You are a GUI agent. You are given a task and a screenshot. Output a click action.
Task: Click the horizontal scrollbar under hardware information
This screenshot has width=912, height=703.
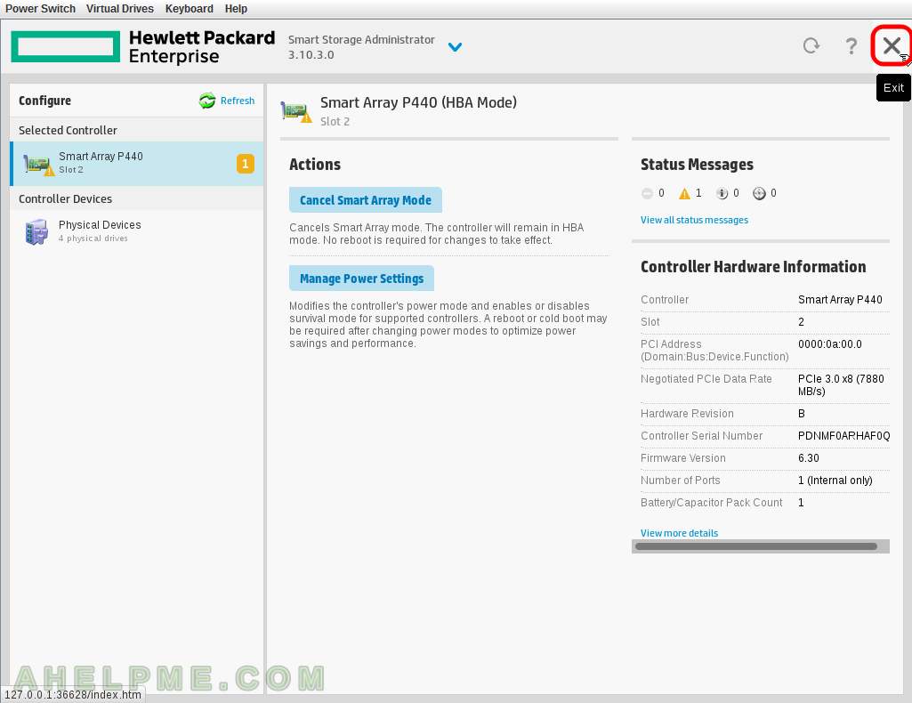[756, 546]
